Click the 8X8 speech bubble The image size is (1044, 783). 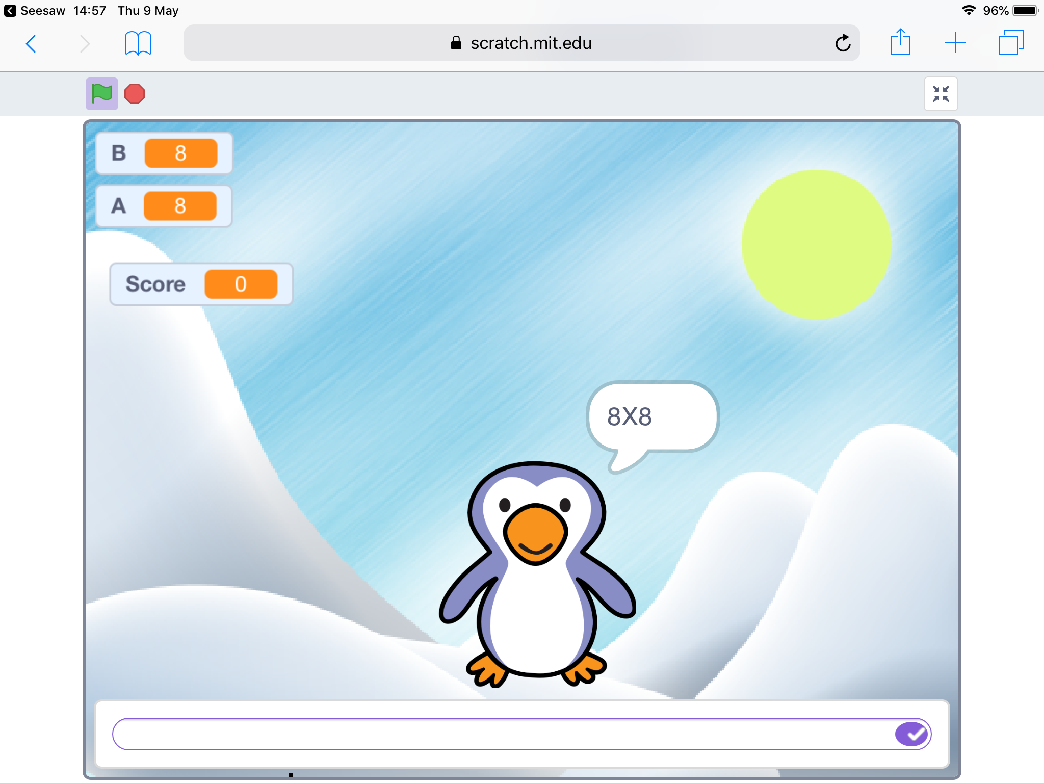coord(651,417)
